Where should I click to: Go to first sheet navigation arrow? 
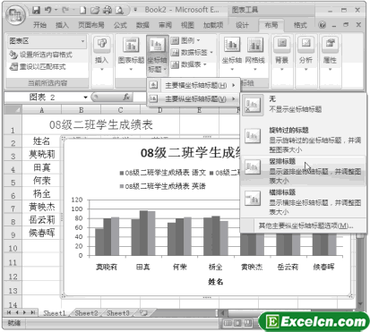click(x=9, y=312)
